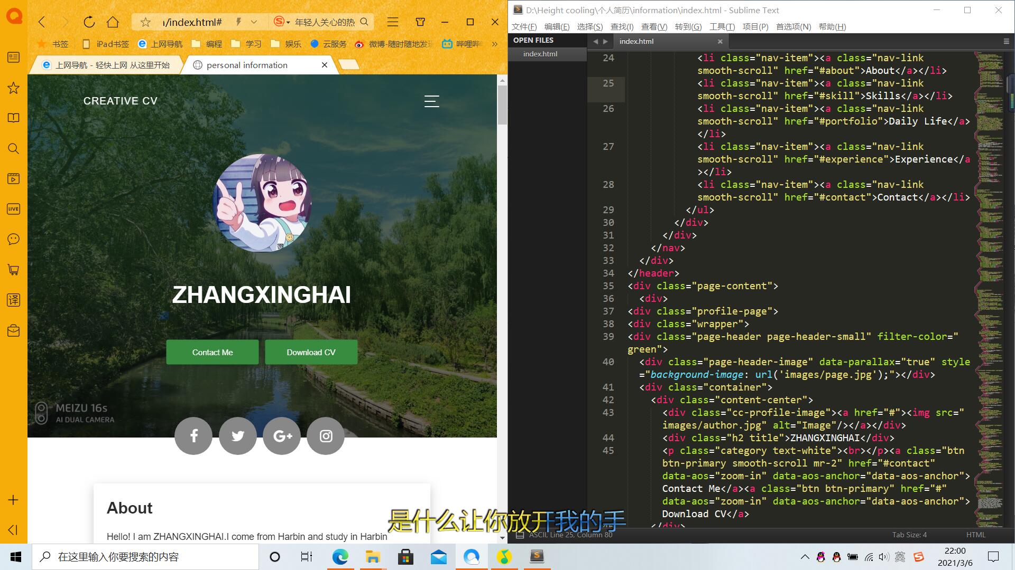Reload the page with refresh icon

pyautogui.click(x=89, y=22)
